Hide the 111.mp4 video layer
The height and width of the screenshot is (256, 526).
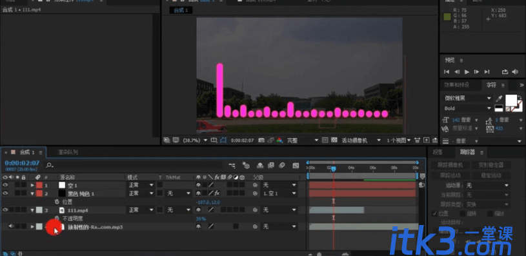5,210
